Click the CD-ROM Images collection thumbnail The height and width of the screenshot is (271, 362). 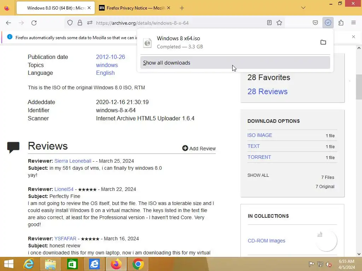click(326, 240)
